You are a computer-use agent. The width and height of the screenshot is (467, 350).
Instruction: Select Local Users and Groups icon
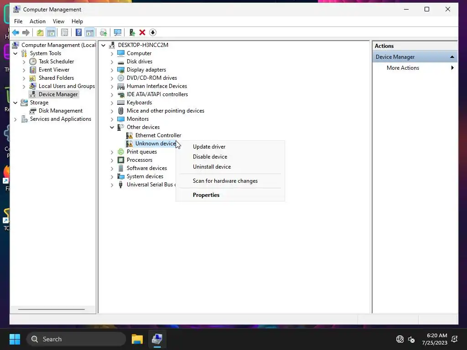click(33, 86)
